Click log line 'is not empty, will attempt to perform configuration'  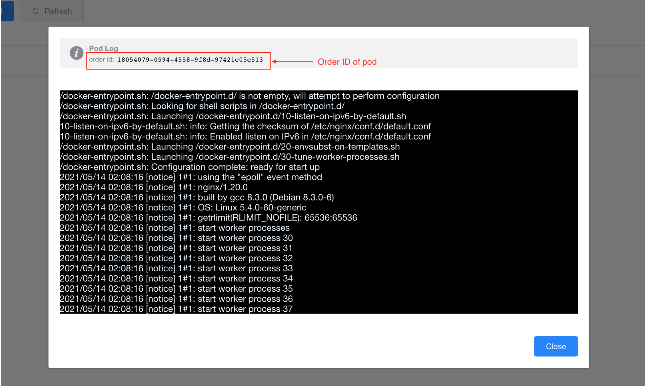pyautogui.click(x=249, y=96)
